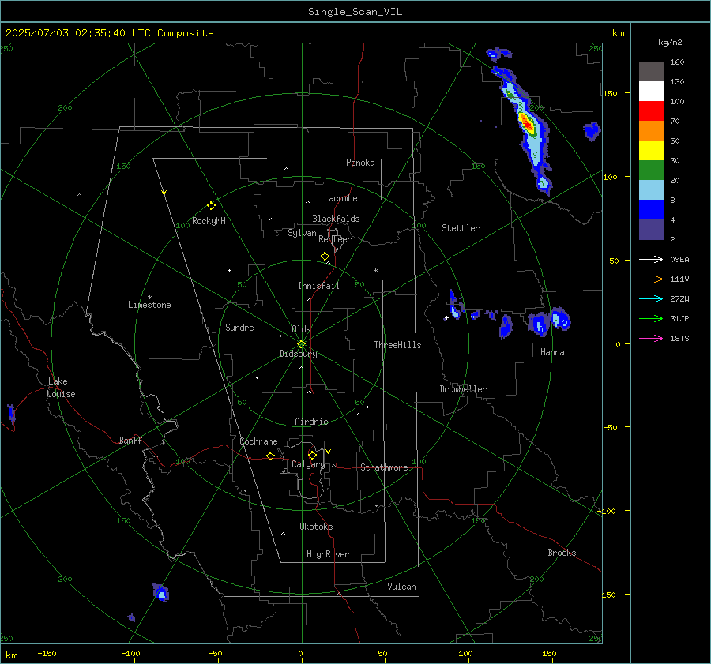Screen dimensions: 711x664
Task: Click the green 31JP arrow icon
Action: [651, 319]
